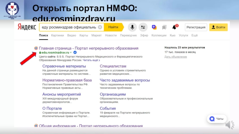The image size is (239, 134).
Task: Open the bookmarks collections icon
Action: (x=164, y=27)
